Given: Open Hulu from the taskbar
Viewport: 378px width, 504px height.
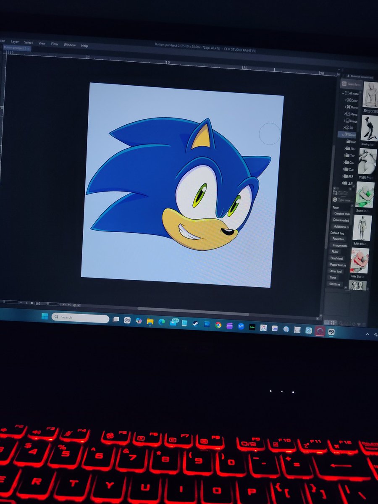Looking at the screenshot, I should coord(252,327).
